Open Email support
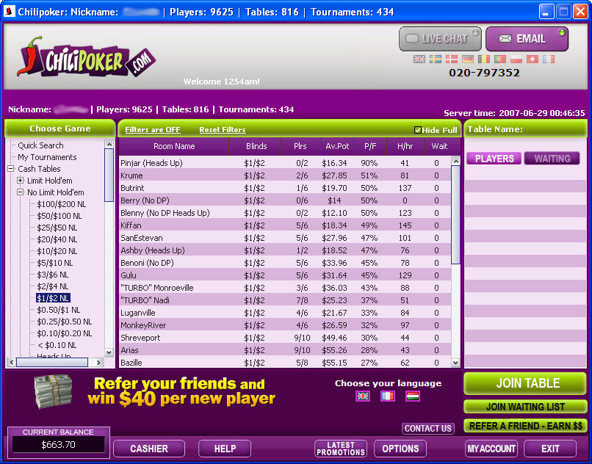The height and width of the screenshot is (464, 592). [x=527, y=39]
